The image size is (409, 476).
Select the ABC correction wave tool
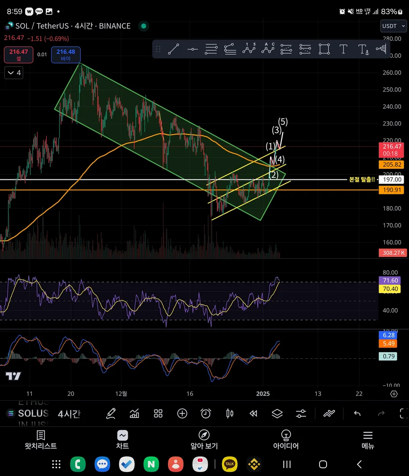[268, 49]
